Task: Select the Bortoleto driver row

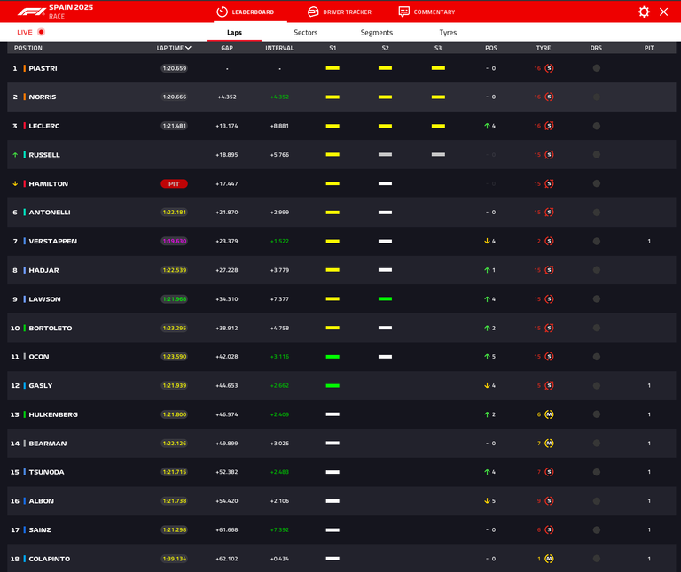Action: 341,328
